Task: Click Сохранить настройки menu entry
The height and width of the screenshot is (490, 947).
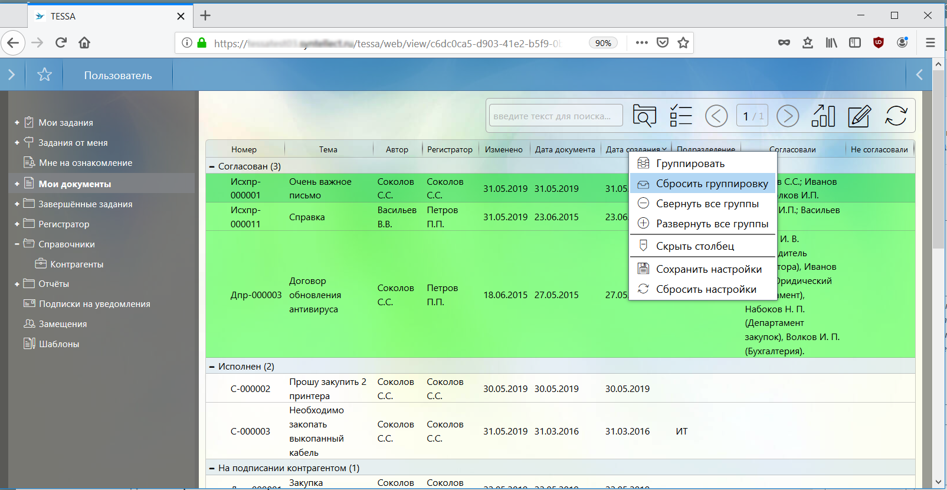Action: coord(709,269)
